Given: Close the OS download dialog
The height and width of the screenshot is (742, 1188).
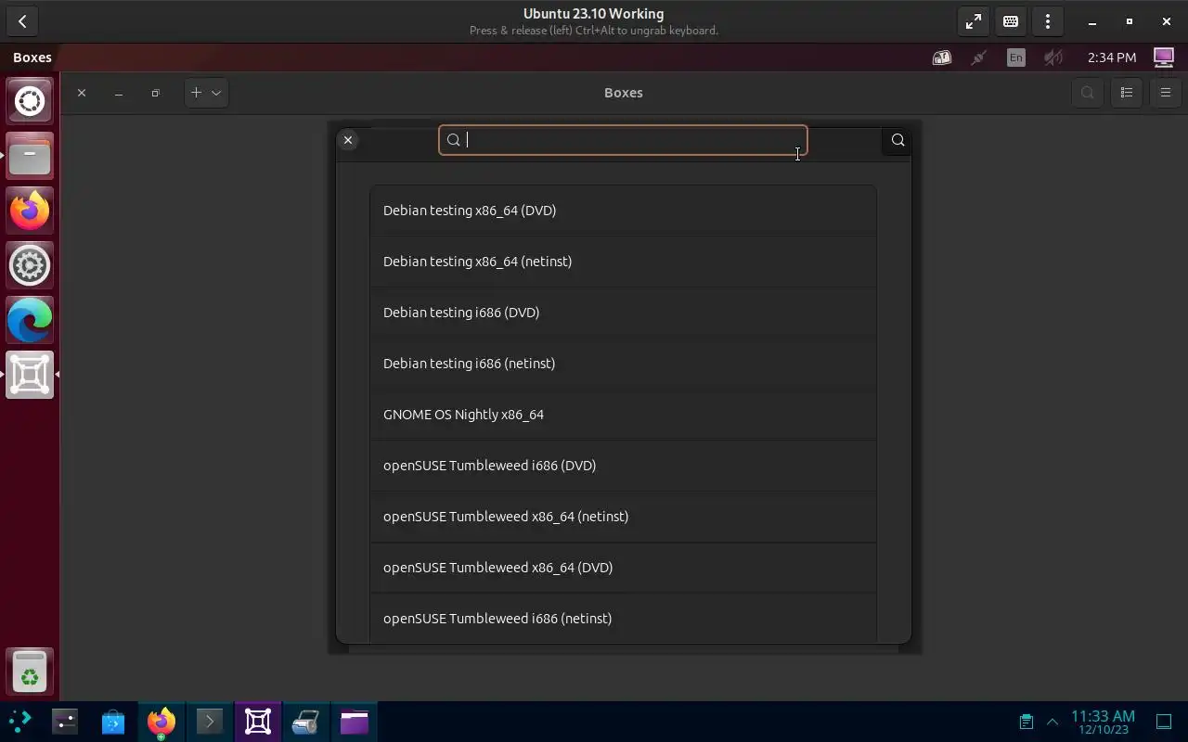Looking at the screenshot, I should tap(348, 140).
